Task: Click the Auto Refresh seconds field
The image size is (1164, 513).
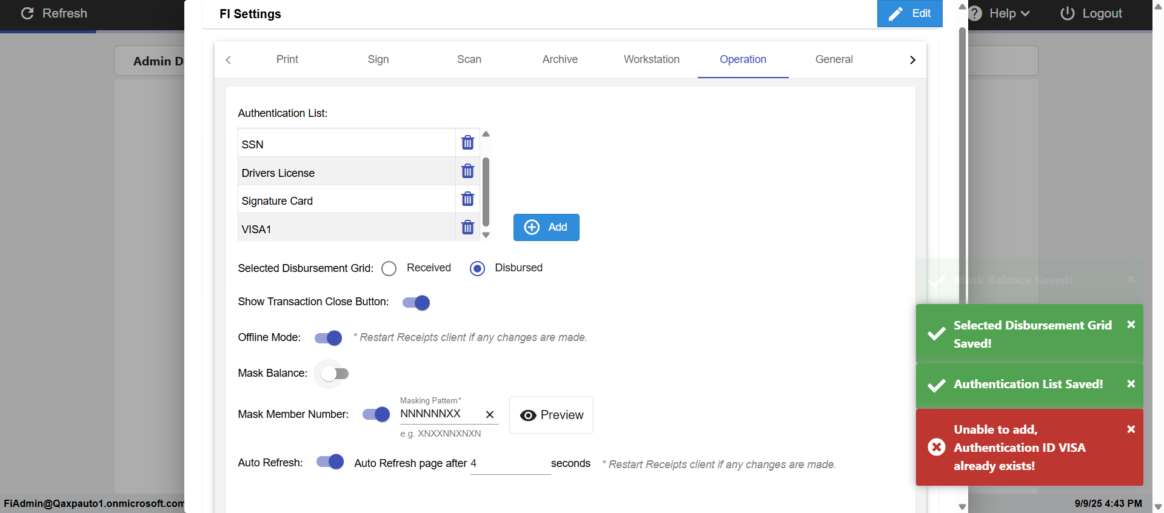Action: click(x=509, y=464)
